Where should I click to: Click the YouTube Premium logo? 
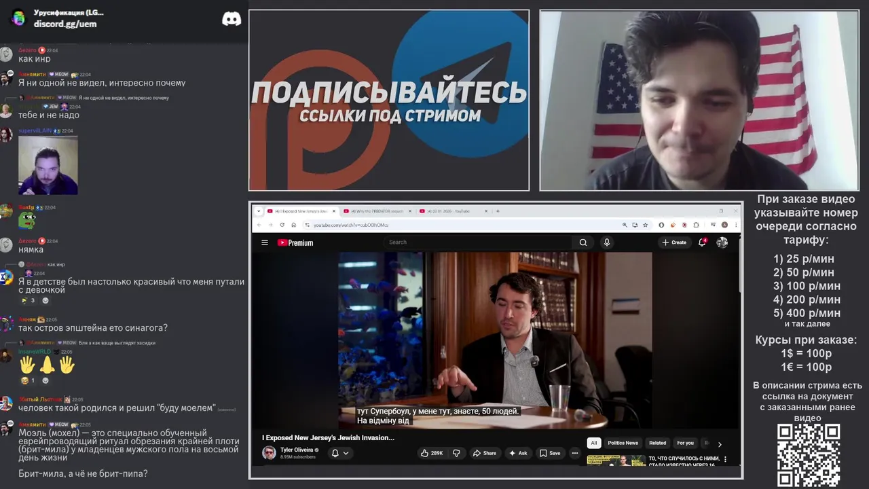[x=295, y=242]
